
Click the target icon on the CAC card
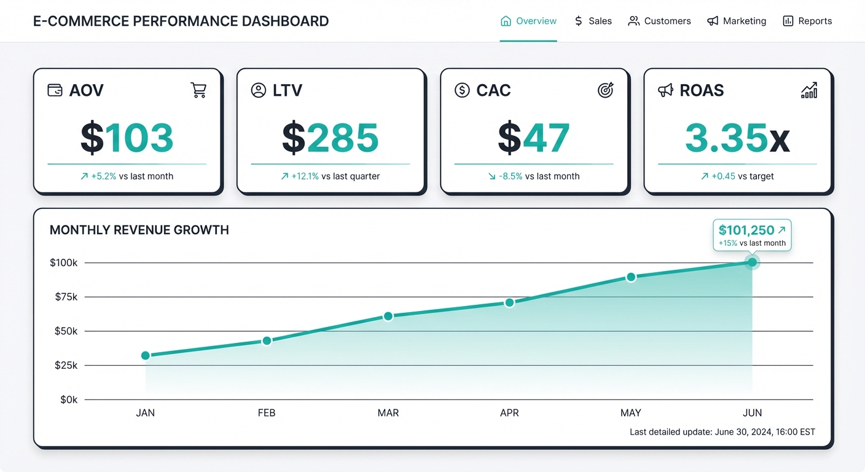pyautogui.click(x=605, y=90)
